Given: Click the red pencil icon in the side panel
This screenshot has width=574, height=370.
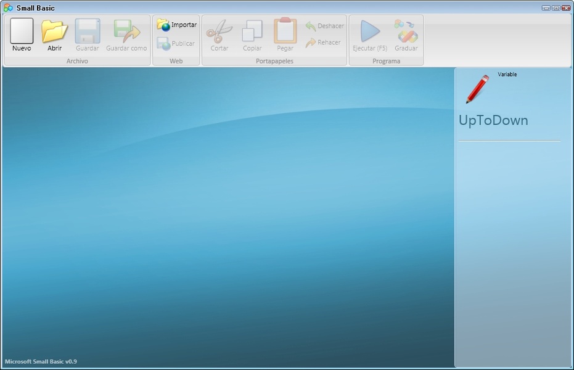Looking at the screenshot, I should pyautogui.click(x=477, y=89).
